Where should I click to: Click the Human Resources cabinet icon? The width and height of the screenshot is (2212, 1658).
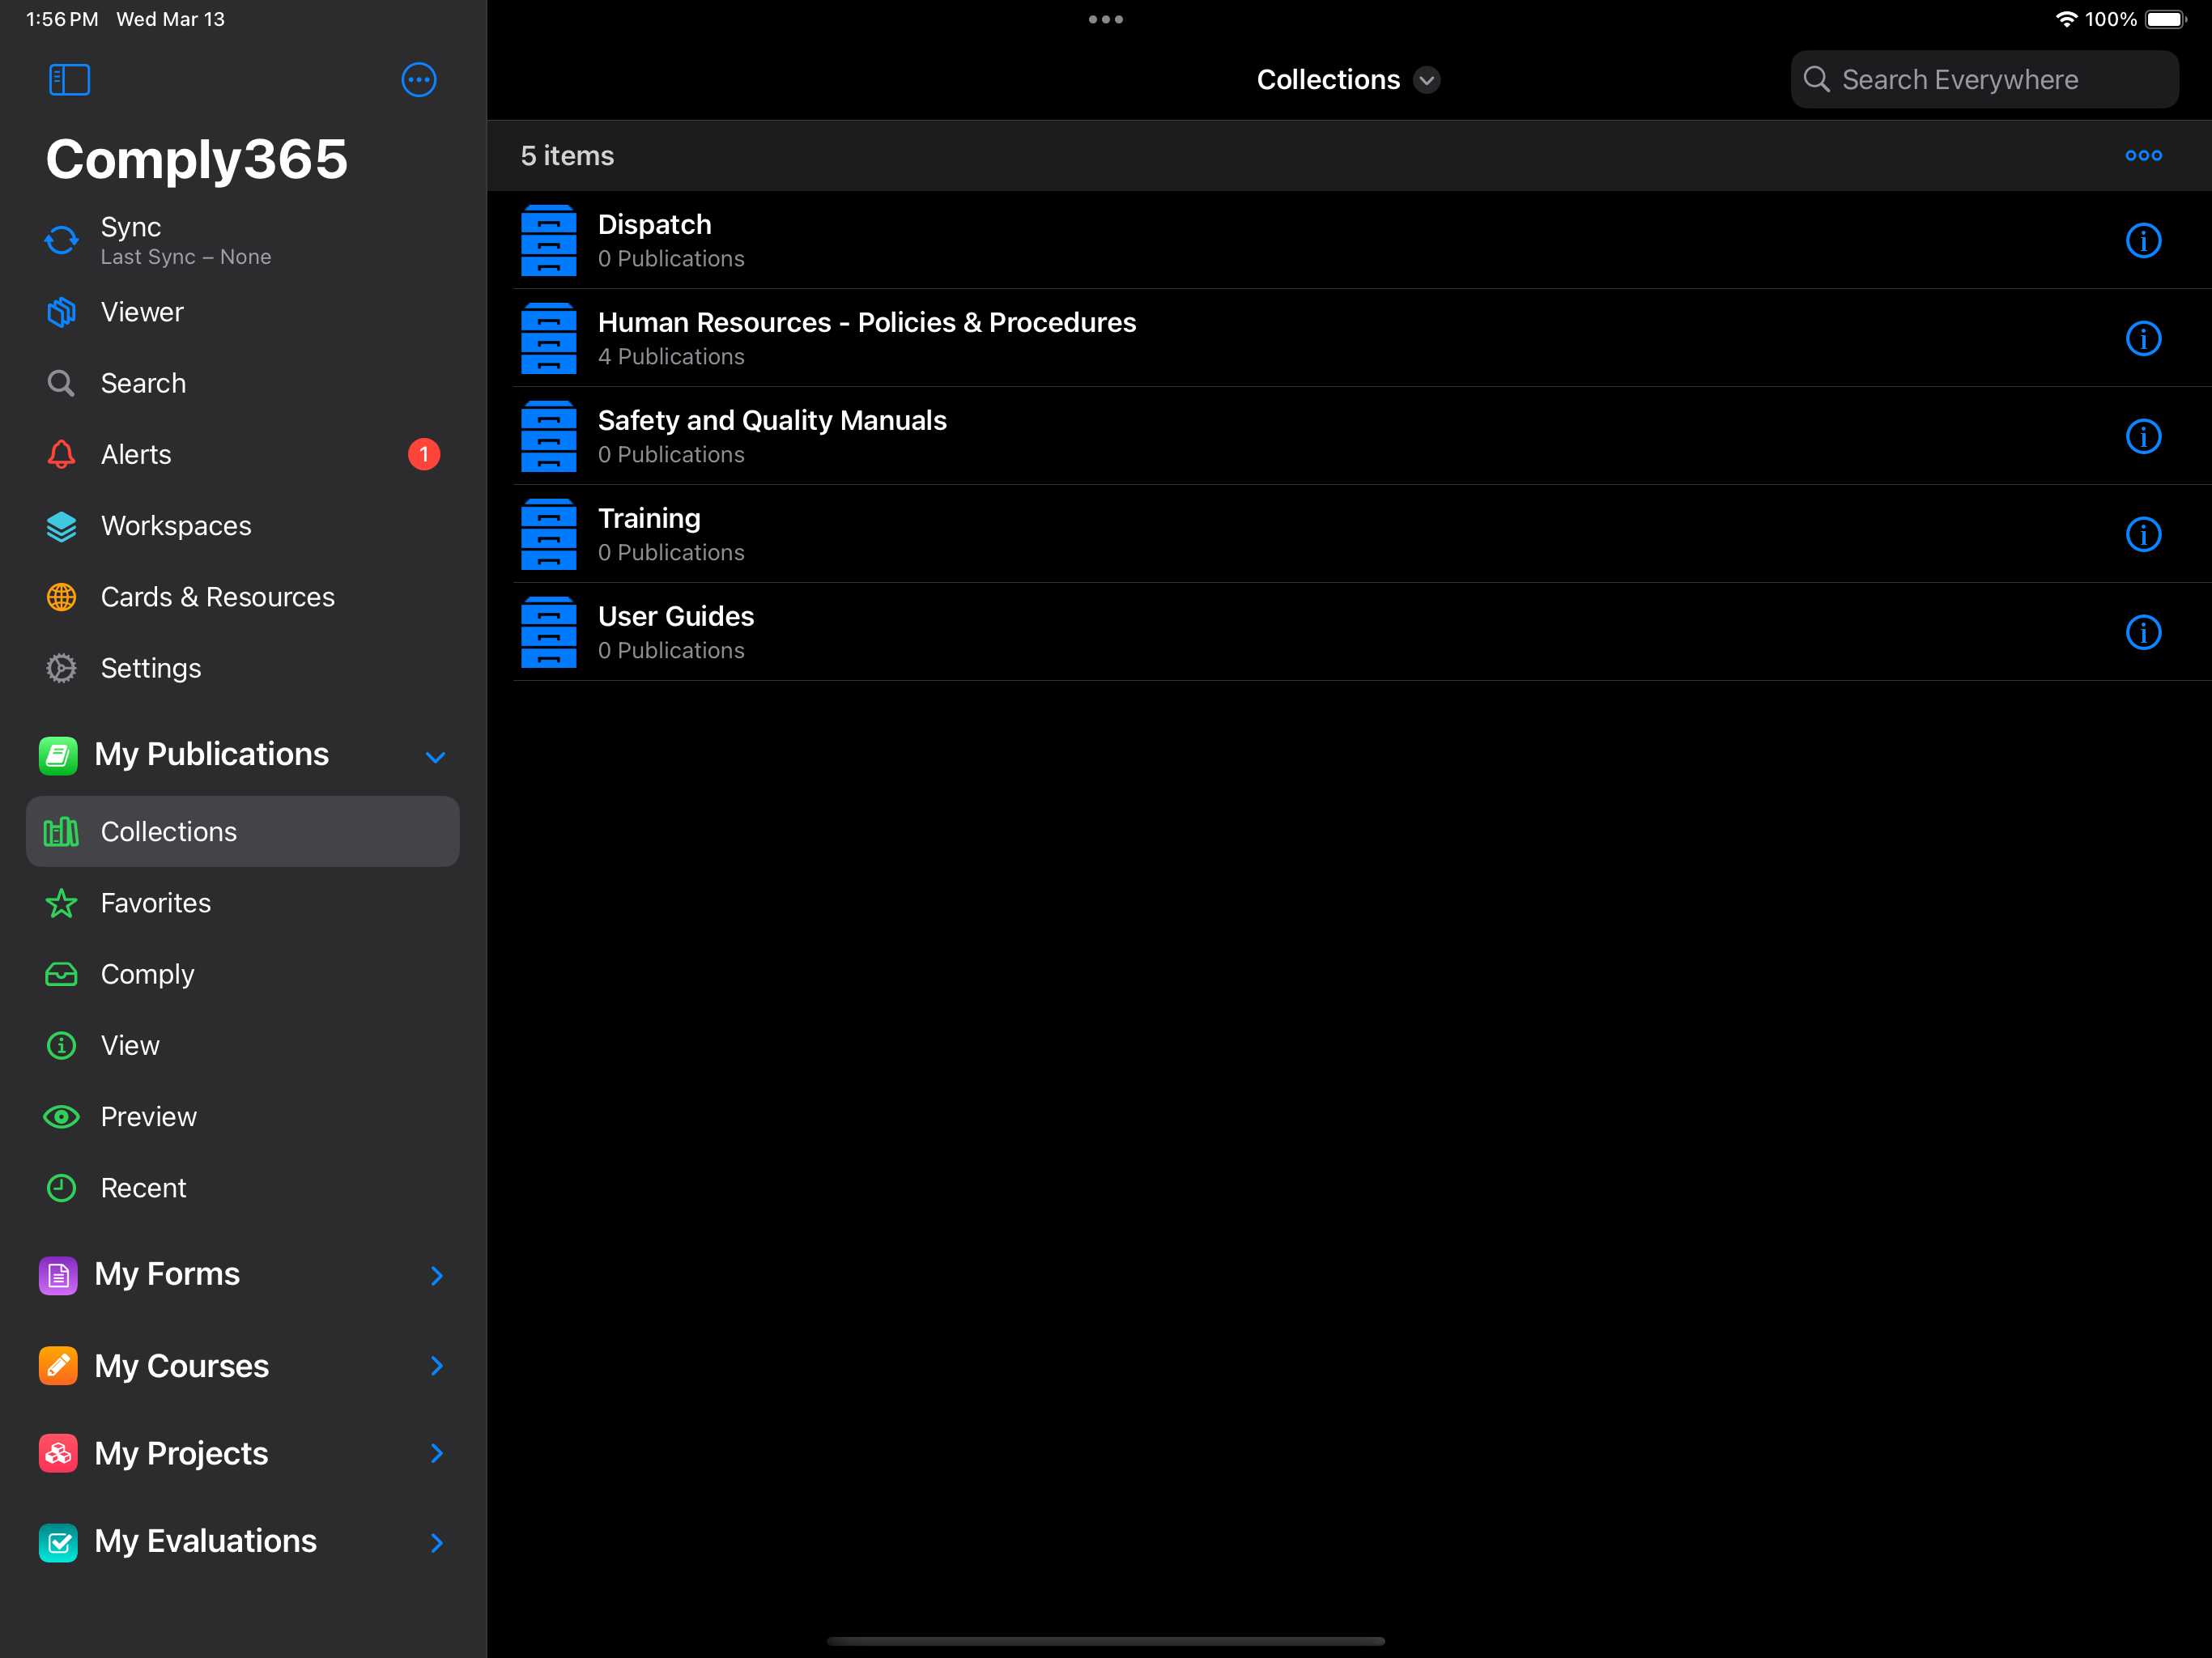click(548, 338)
